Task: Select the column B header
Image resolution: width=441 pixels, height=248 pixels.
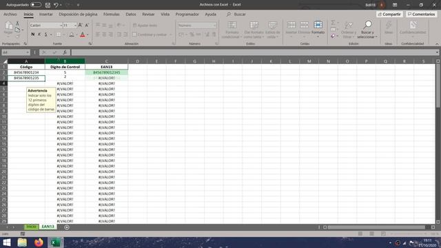Action: 65,61
